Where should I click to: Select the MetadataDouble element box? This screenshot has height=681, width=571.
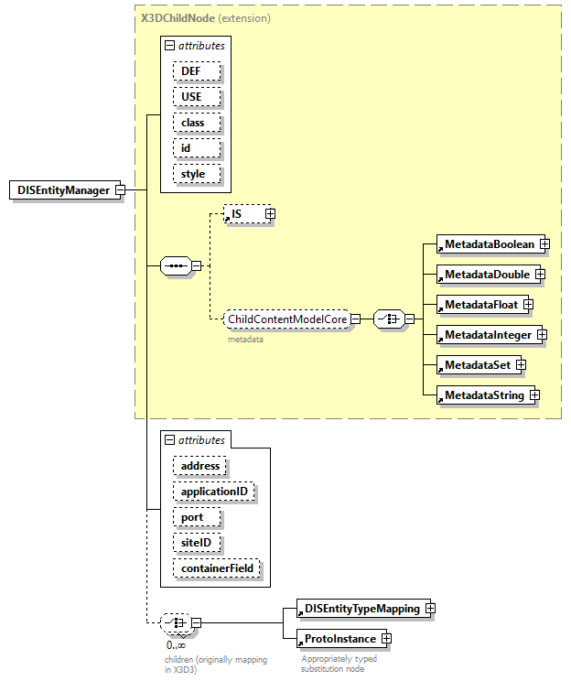click(x=489, y=275)
